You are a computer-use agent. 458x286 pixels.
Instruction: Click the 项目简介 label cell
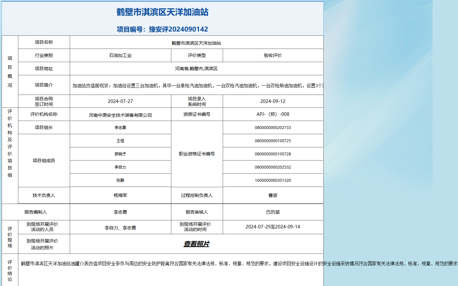click(x=44, y=85)
